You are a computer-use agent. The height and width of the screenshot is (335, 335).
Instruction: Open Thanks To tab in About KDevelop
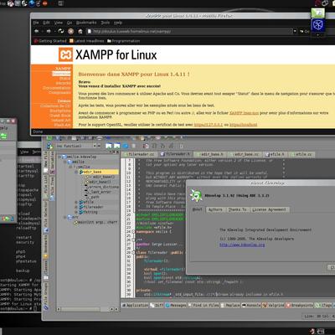coord(238,209)
